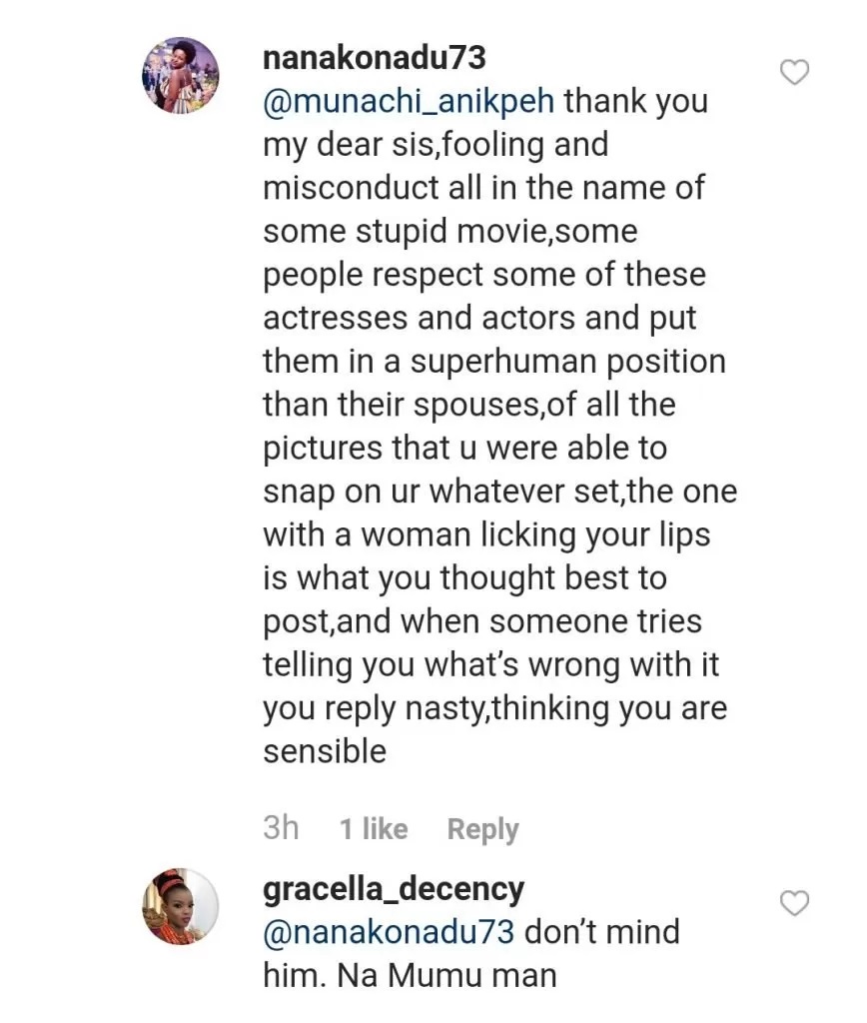Image resolution: width=867 pixels, height=1023 pixels.
Task: Like nanakonadu73's comment with the heart
Action: click(793, 72)
